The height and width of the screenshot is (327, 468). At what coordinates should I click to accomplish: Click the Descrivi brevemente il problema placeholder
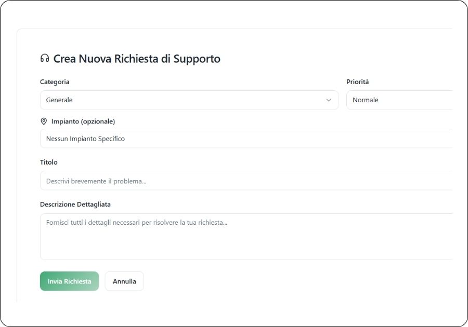tap(96, 182)
